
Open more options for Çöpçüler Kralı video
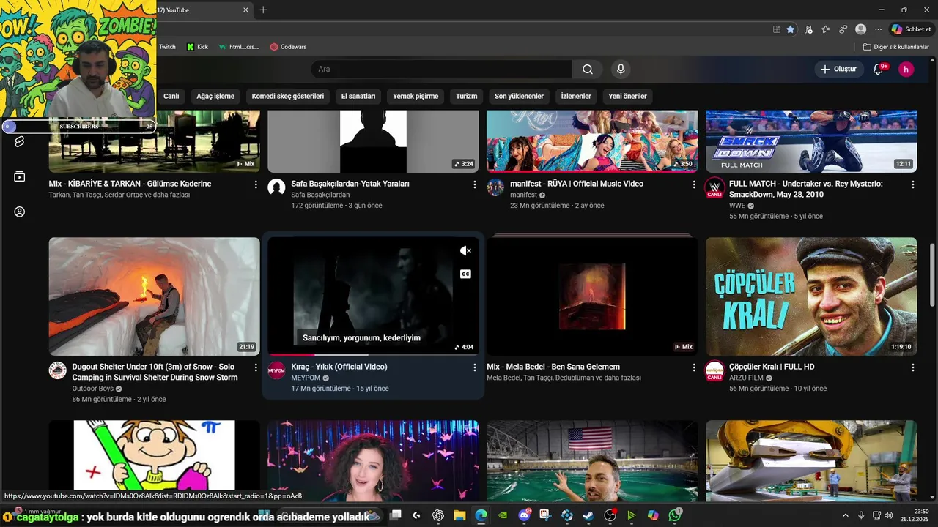click(x=913, y=367)
